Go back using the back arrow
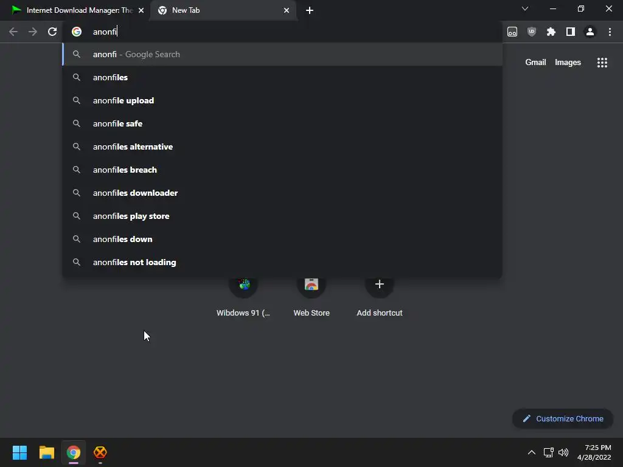Image resolution: width=623 pixels, height=467 pixels. 13,32
